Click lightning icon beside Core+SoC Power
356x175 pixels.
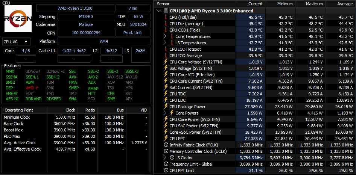pyautogui.click(x=166, y=132)
